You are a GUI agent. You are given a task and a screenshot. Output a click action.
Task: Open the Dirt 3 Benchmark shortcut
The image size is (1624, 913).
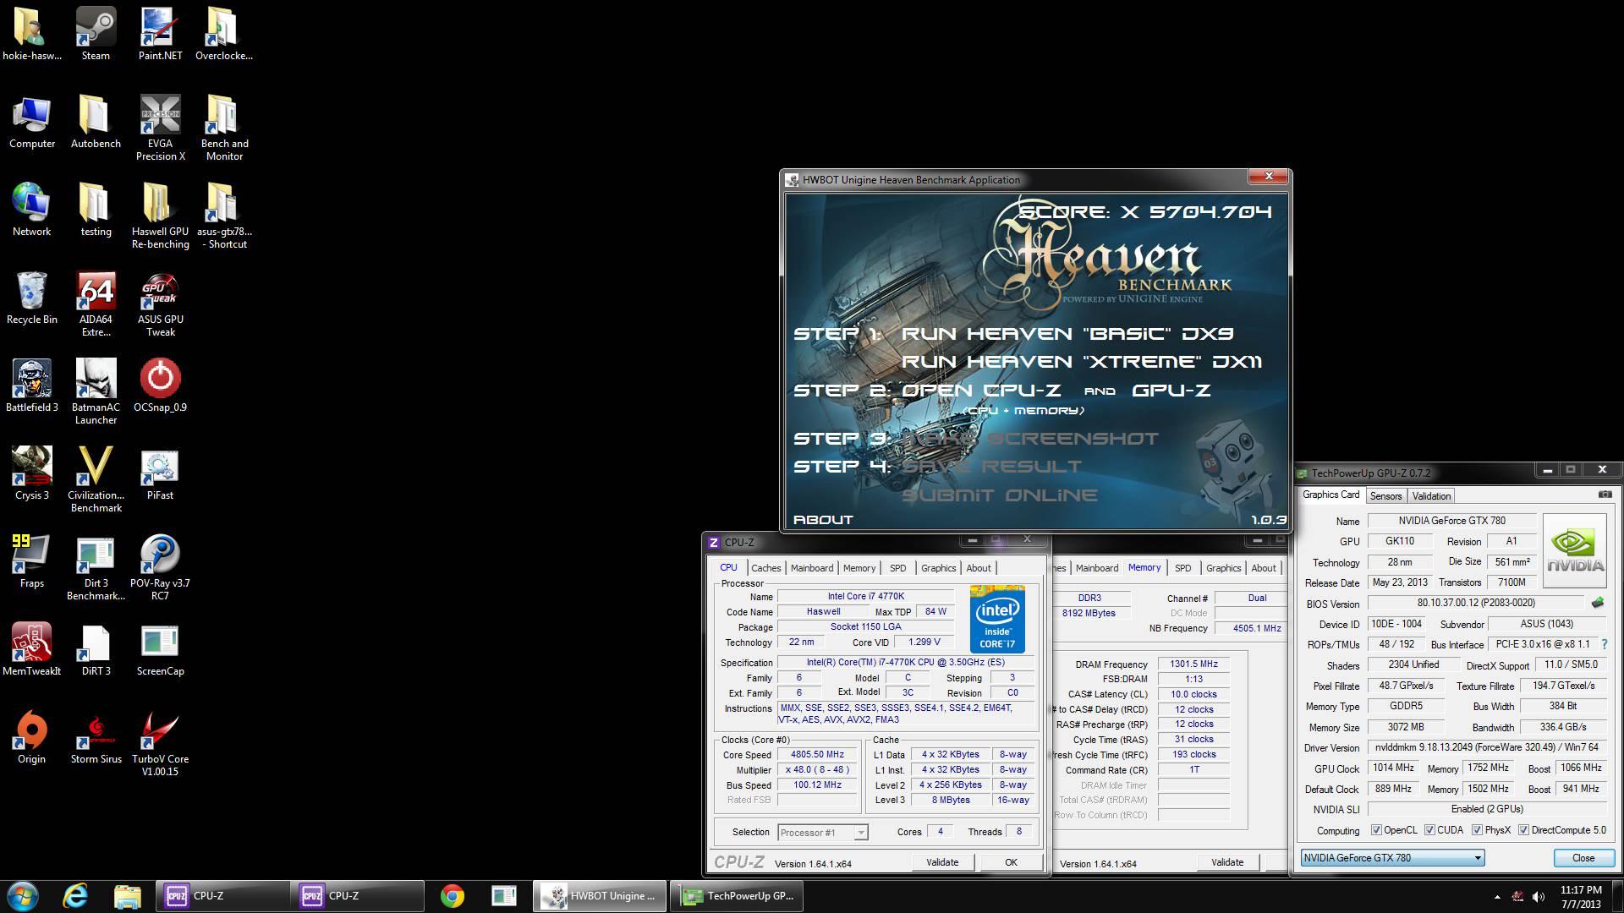96,566
